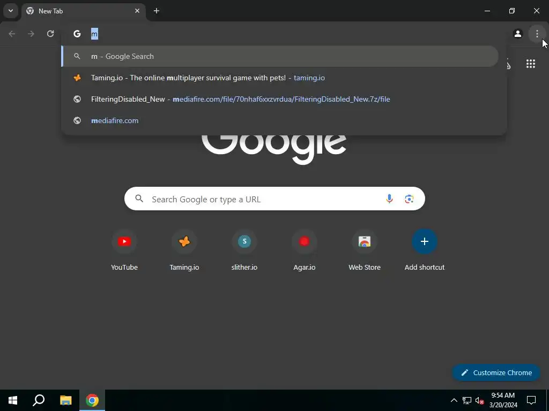Select the "m - Google Search" suggestion

[x=280, y=56]
